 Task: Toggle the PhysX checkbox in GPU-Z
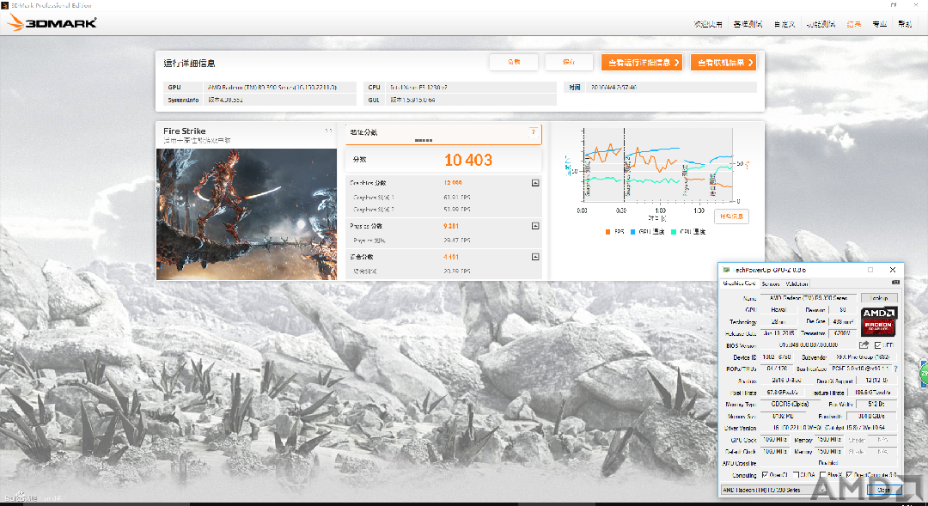[x=823, y=474]
